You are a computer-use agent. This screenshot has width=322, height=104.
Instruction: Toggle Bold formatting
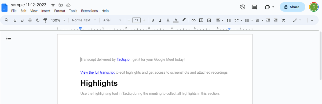coord(153,20)
